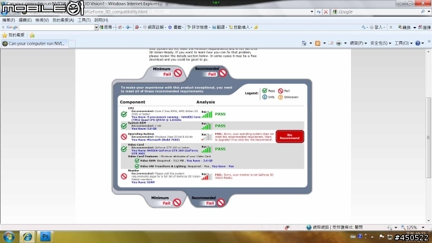Click 自動填入 on the Google toolbar
Image resolution: width=432 pixels, height=243 pixels.
(x=240, y=27)
